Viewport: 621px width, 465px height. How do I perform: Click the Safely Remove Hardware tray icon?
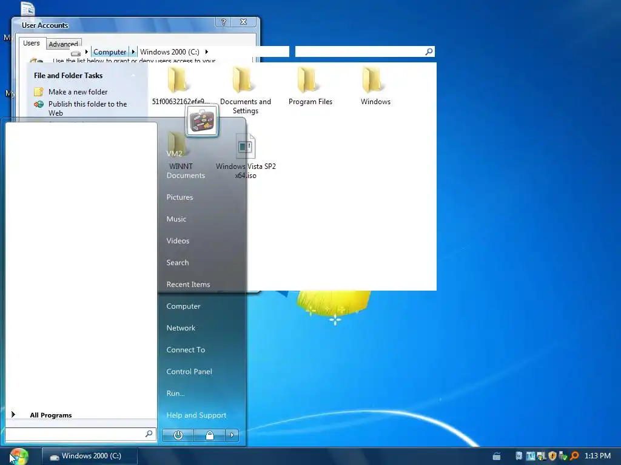click(x=563, y=456)
